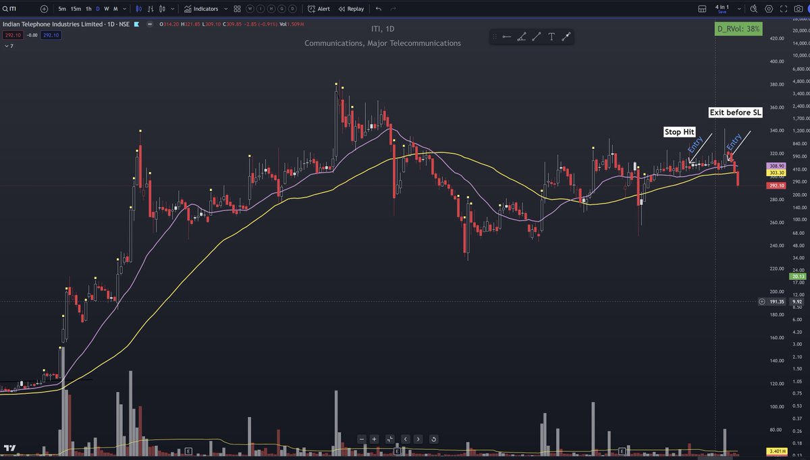Open the Indicators dialog
The image size is (810, 460).
(201, 9)
